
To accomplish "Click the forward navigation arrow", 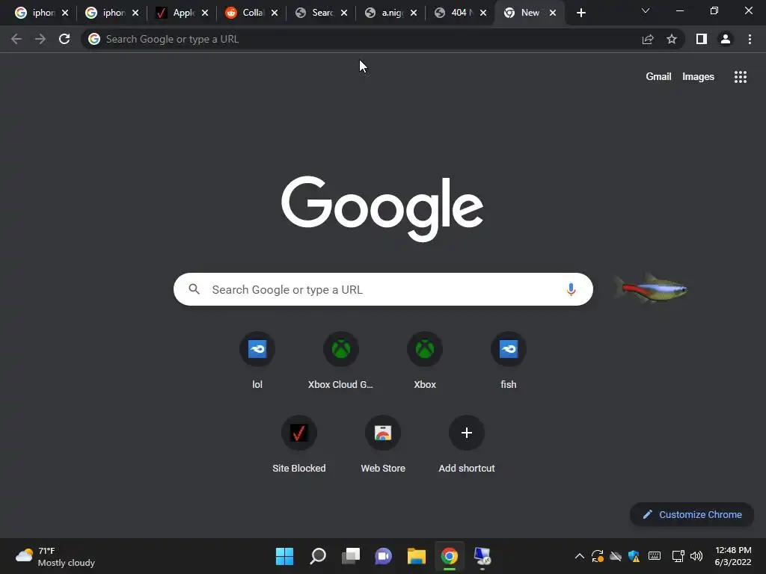I will [x=40, y=39].
